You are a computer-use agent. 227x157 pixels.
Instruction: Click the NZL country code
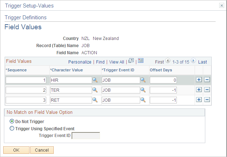coord(85,39)
